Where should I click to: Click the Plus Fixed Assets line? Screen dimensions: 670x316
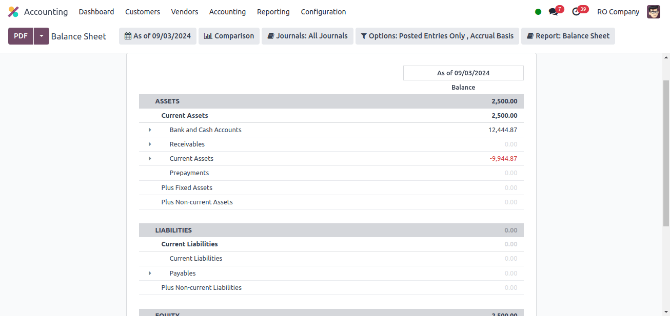[331, 188]
